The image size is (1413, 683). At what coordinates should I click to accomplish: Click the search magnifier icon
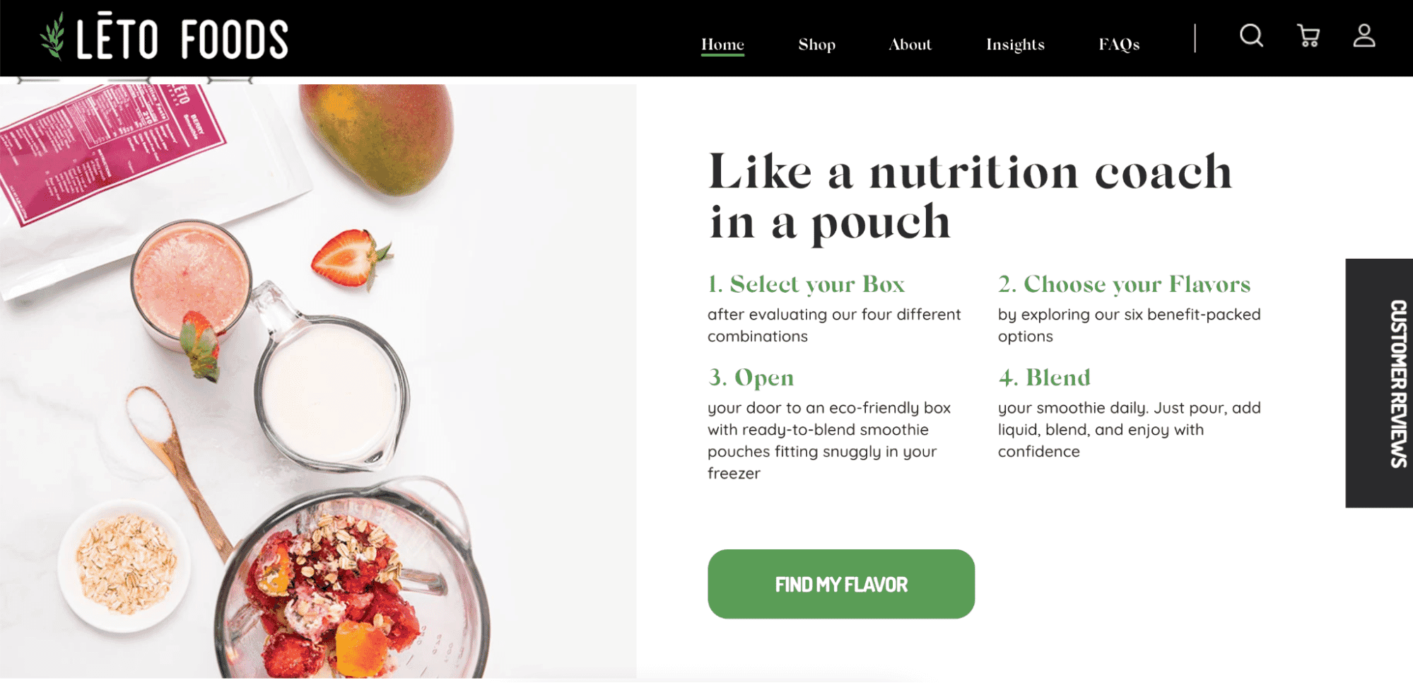1251,35
